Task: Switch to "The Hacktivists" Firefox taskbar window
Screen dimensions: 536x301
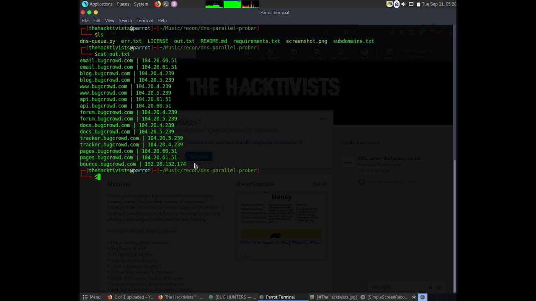Action: (x=180, y=297)
